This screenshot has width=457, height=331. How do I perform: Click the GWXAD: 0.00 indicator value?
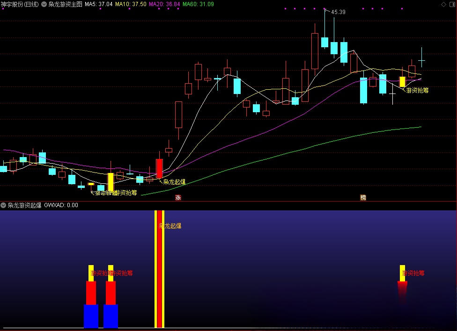coord(61,205)
